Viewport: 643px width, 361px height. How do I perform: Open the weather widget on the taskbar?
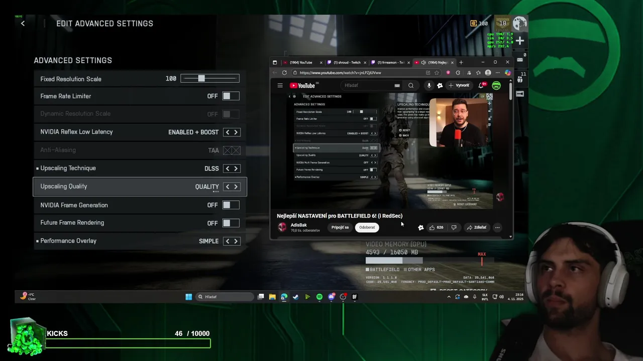[28, 297]
